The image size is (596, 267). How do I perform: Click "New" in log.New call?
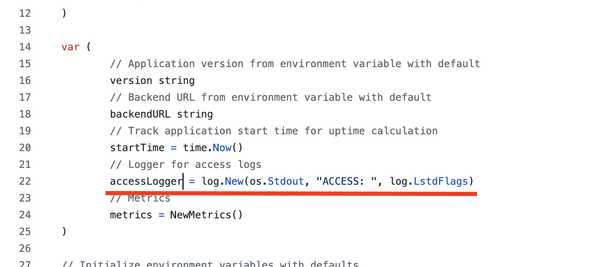[x=234, y=181]
